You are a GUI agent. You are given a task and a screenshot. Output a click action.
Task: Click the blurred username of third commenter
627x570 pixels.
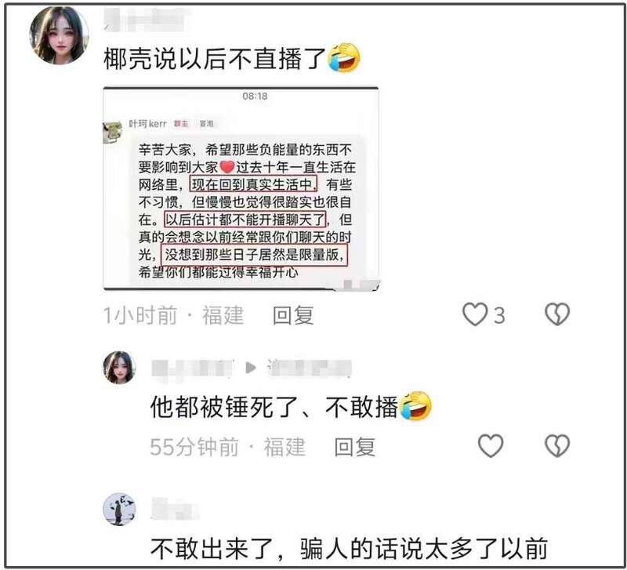175,509
